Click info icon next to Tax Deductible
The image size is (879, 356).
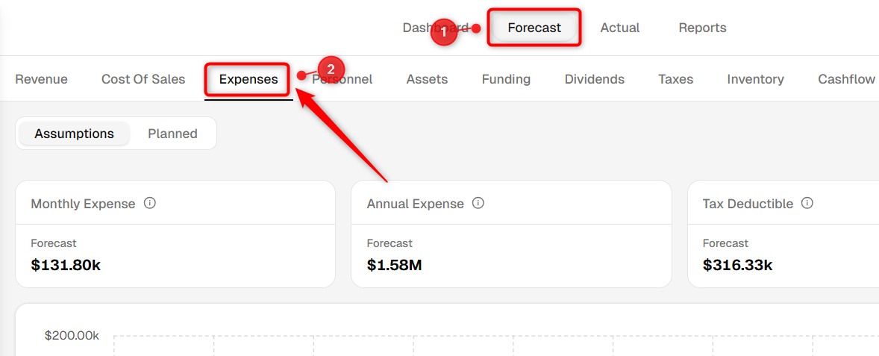pos(807,203)
